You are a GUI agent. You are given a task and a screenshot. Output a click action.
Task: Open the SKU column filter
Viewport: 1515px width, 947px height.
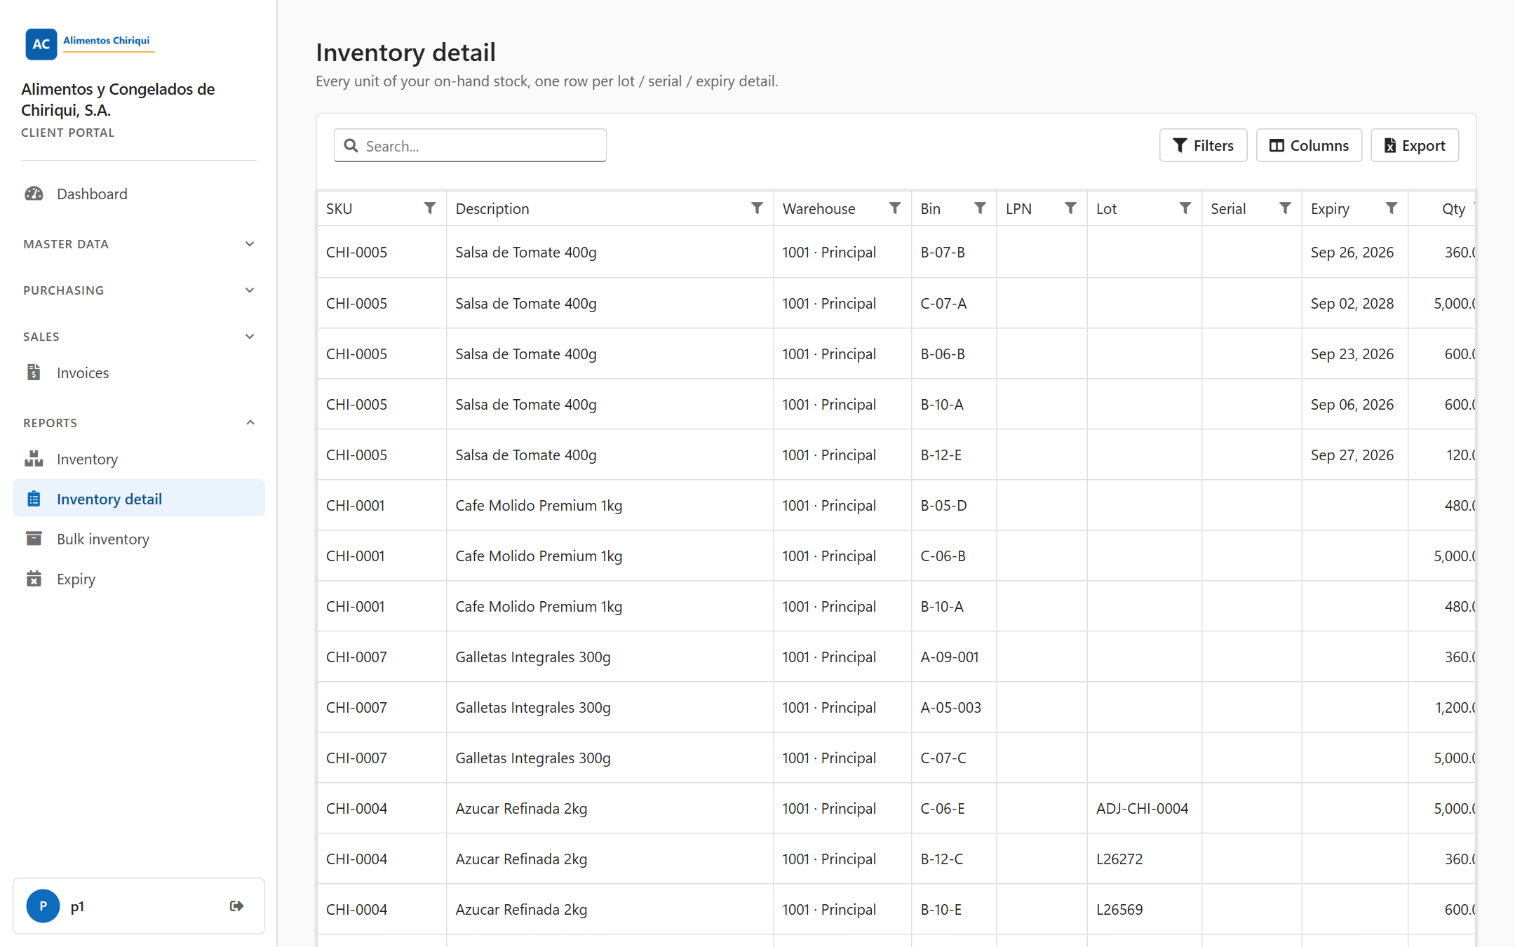(430, 208)
